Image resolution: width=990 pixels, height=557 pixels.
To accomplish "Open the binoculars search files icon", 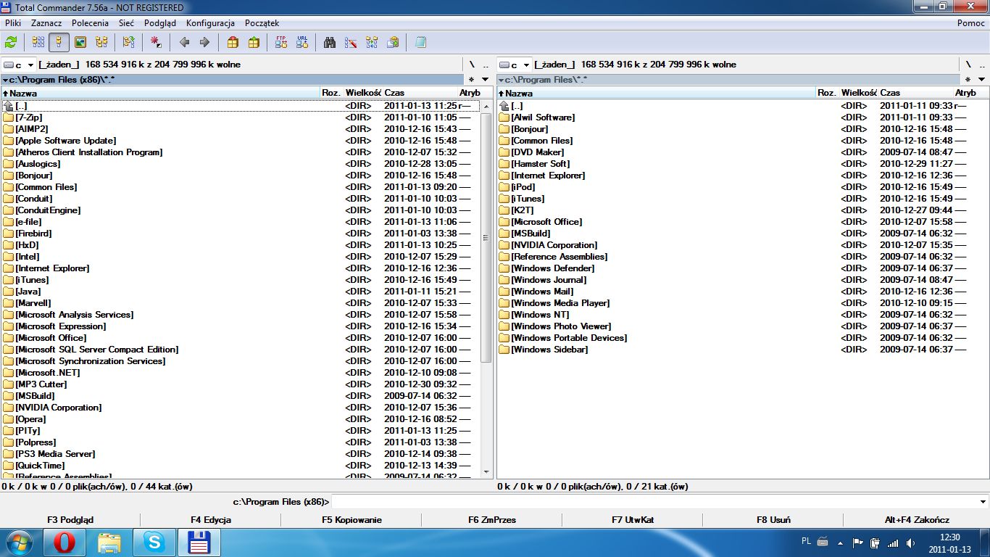I will (330, 42).
